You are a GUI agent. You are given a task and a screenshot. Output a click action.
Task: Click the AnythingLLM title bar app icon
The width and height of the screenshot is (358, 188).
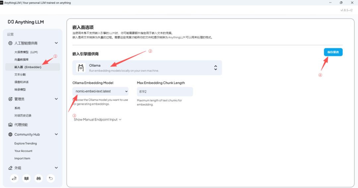2,3
